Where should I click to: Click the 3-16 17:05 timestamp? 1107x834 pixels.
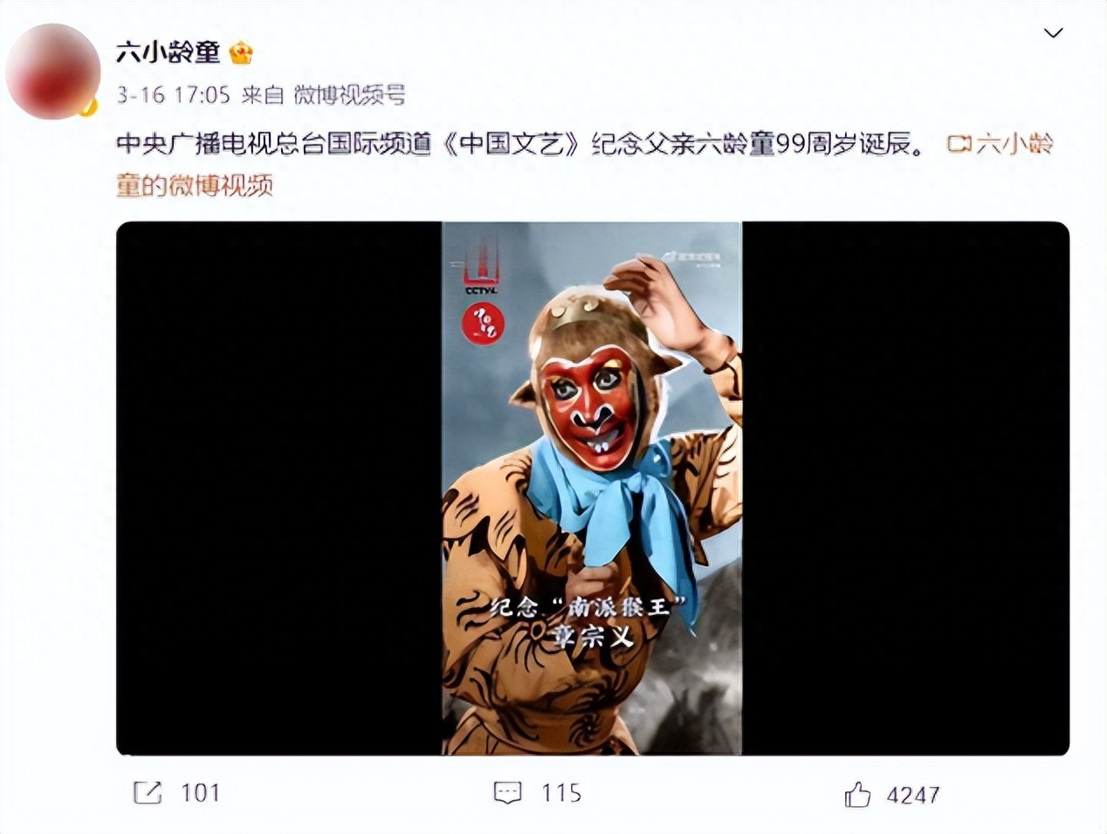(x=173, y=94)
